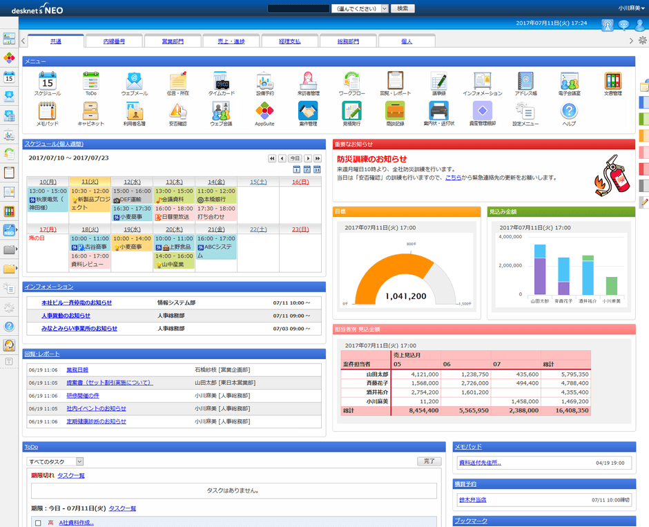Open the ヘルプ question mark icon

point(568,113)
